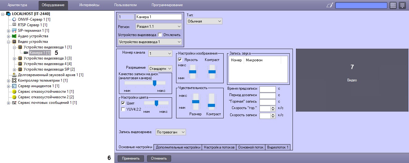Screen dimensions: 409x163
Task: Click the RTSP Сервер 1 icon
Action: coord(14,25)
